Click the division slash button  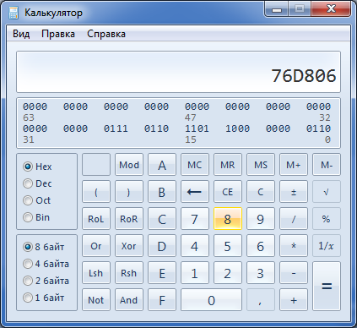[x=294, y=219]
